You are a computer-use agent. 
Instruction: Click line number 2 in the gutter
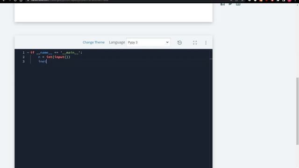tap(23, 57)
